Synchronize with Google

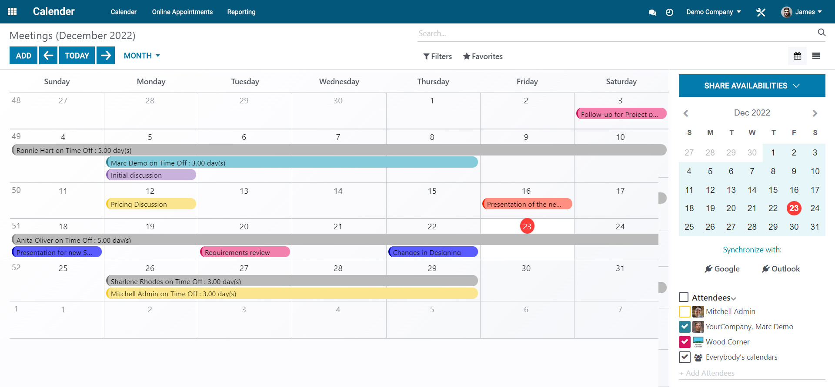tap(722, 269)
